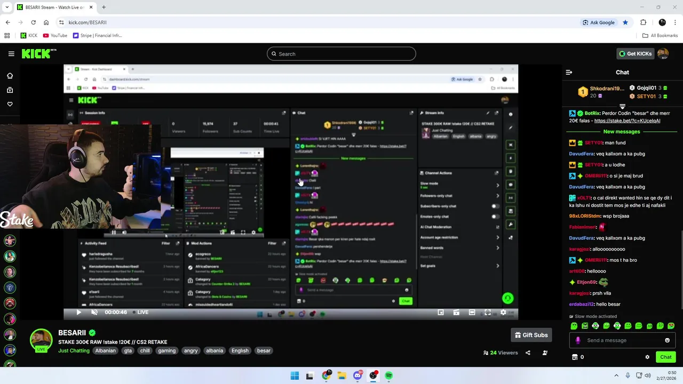The height and width of the screenshot is (384, 683).
Task: Open YouTube bookmark
Action: tap(55, 36)
